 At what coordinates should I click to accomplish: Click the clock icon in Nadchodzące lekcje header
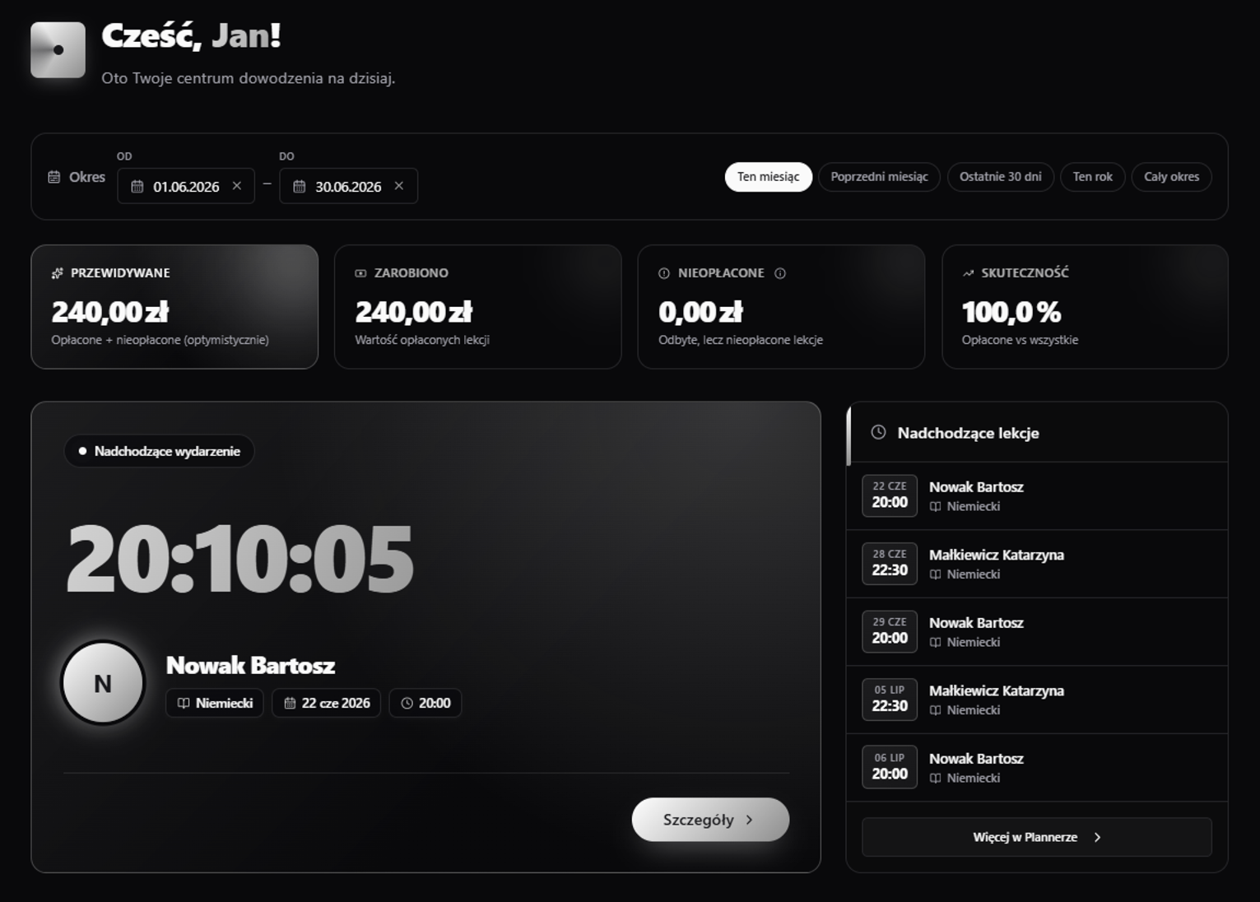click(x=878, y=432)
